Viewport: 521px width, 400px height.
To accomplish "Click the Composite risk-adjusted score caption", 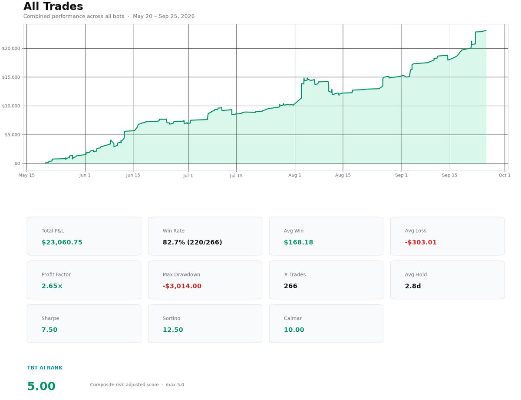I will coord(124,385).
